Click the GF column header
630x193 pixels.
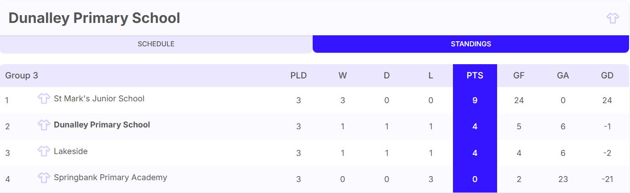(519, 76)
